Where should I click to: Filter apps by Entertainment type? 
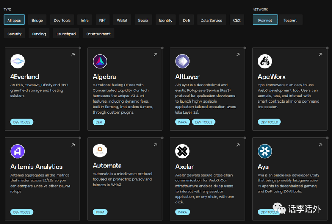click(98, 33)
